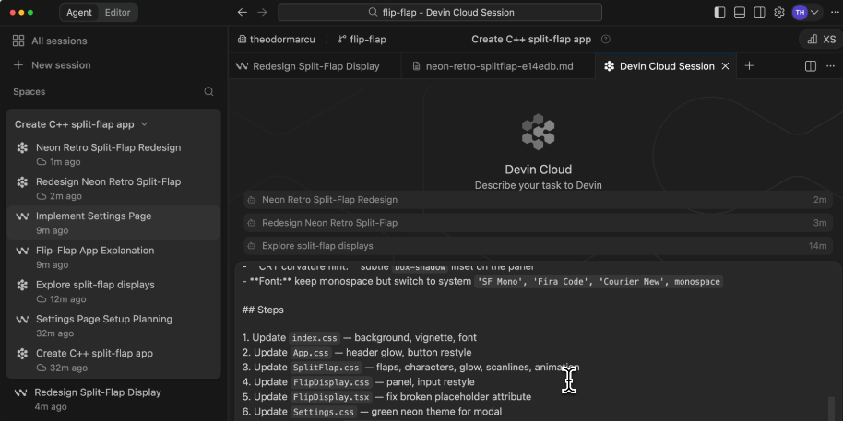This screenshot has height=421, width=843.
Task: Switch to Agent mode
Action: coord(79,12)
